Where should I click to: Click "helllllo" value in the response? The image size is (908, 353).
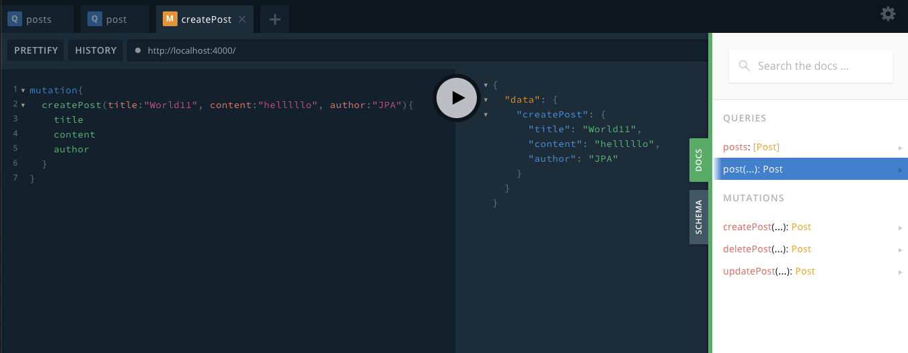coord(625,144)
